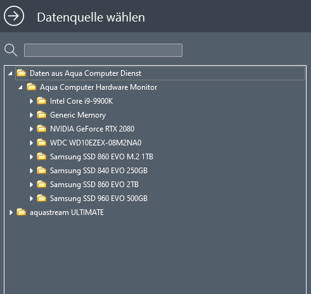
Task: Expand the Samsung SSD 860 EVO M.2 1TB node
Action: click(x=31, y=157)
